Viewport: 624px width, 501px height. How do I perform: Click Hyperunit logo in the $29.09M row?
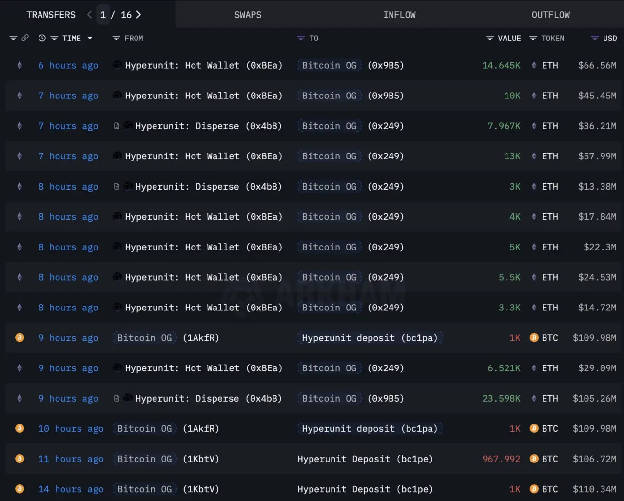(117, 367)
